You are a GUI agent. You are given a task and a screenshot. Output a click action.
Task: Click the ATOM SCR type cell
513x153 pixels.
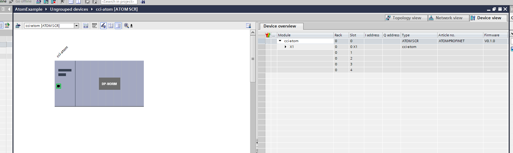(419, 41)
